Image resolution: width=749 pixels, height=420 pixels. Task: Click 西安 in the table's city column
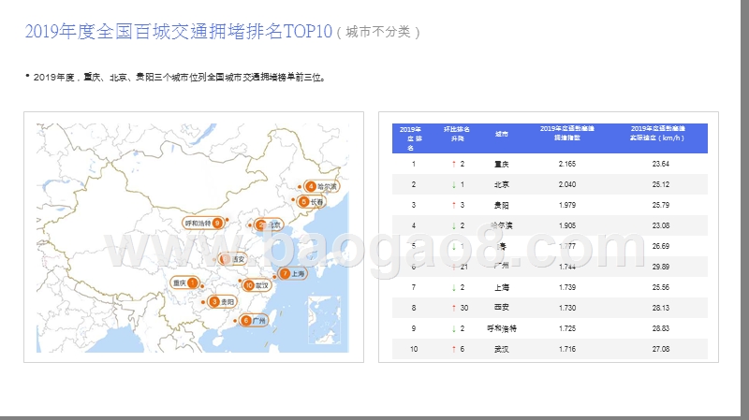pos(502,308)
